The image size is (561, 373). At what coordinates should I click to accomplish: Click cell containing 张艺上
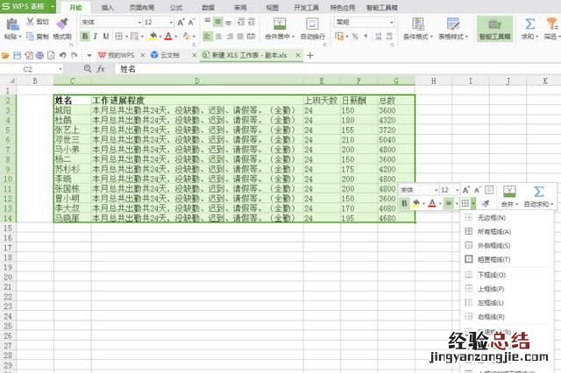(x=72, y=130)
